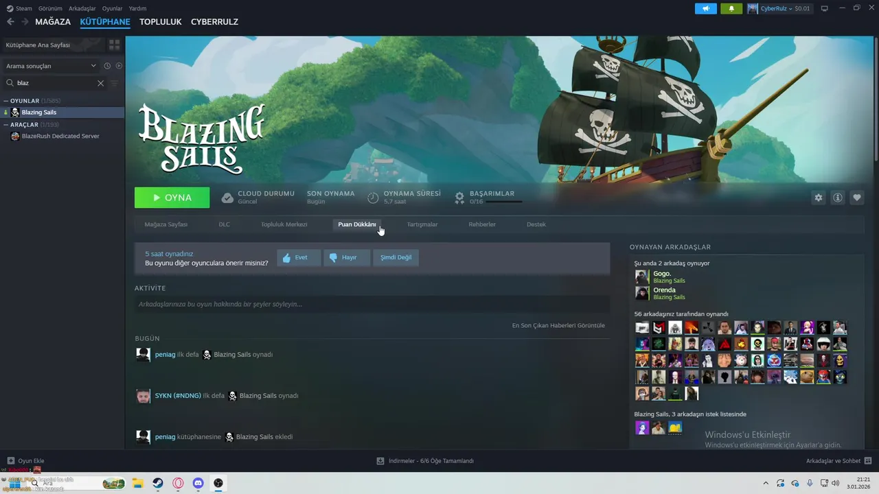Open the Topluluk Merkezi tab

(284, 224)
